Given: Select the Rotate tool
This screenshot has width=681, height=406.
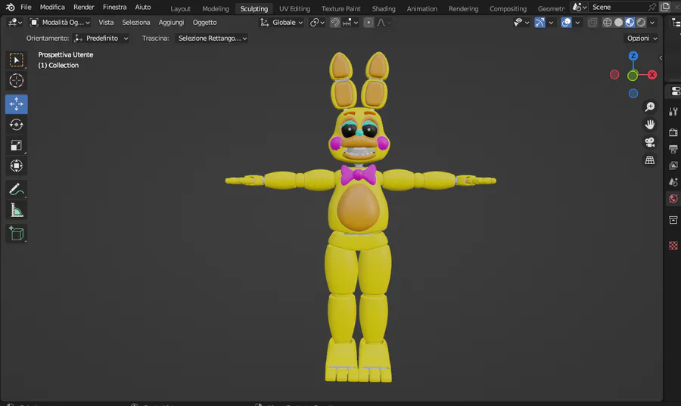Looking at the screenshot, I should pos(17,125).
